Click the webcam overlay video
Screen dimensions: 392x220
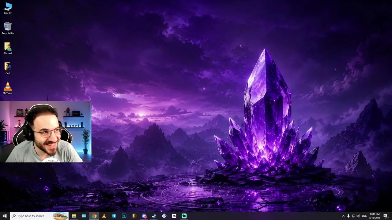click(46, 132)
